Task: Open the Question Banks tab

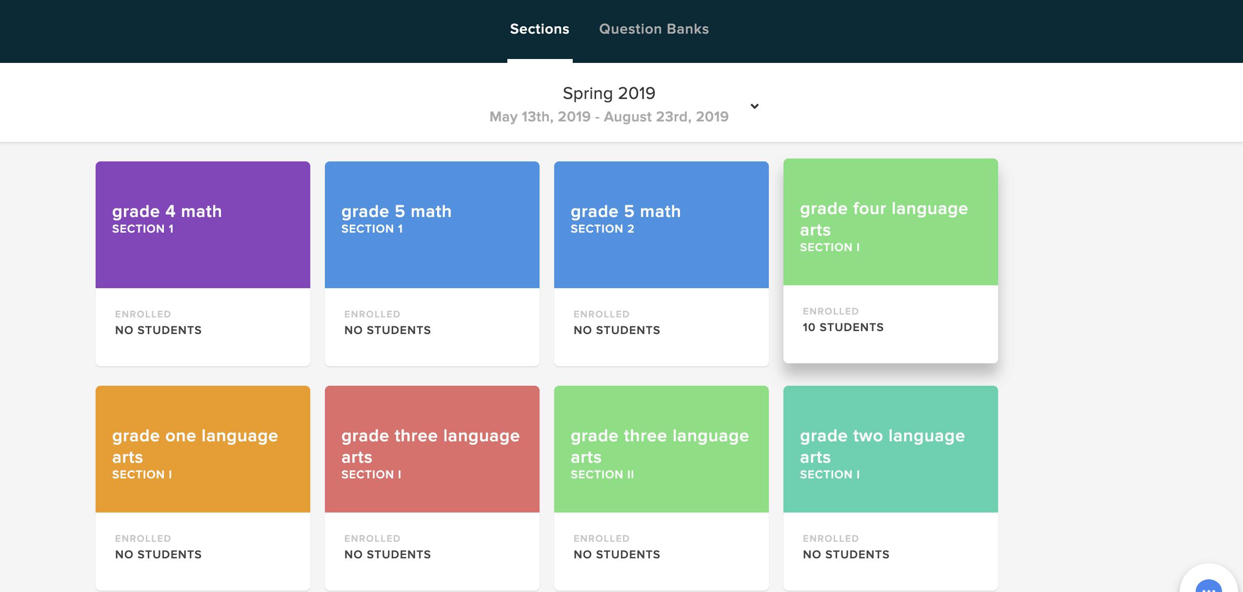Action: (x=654, y=29)
